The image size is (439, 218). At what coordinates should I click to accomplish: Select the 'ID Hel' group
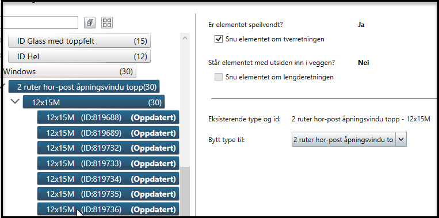coord(79,56)
